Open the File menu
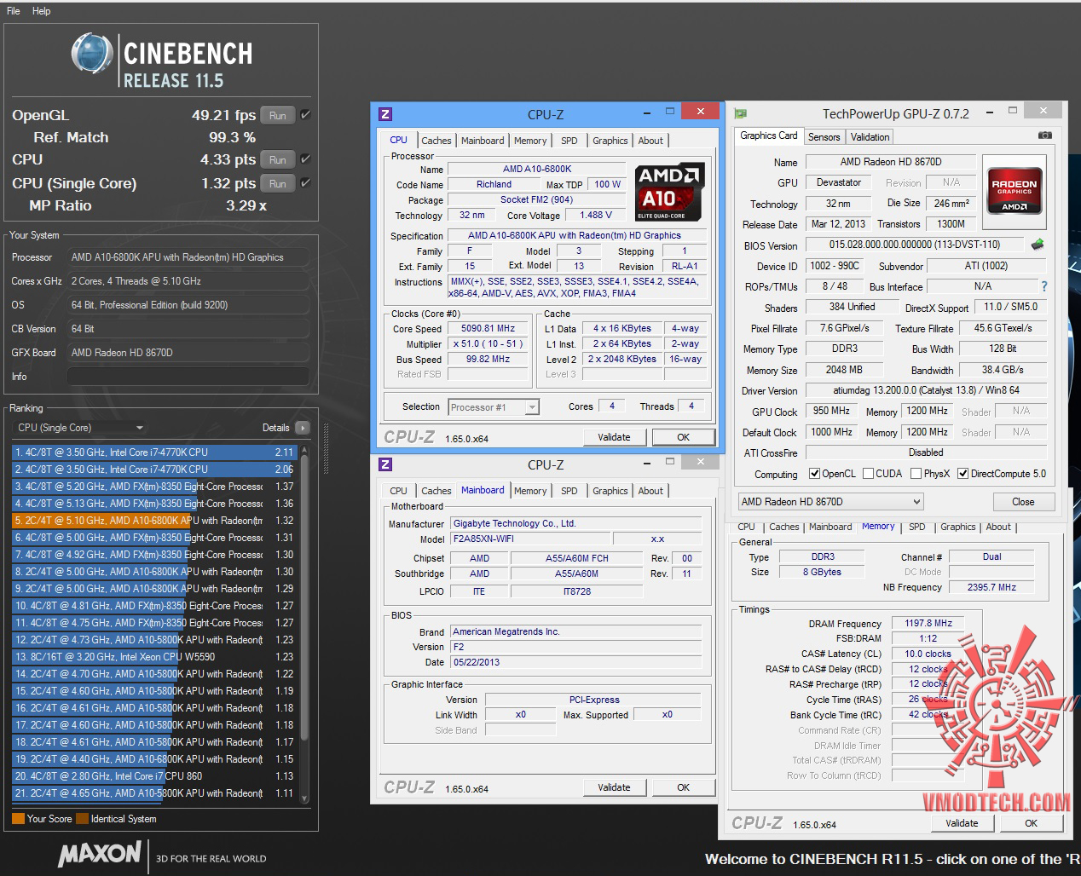The height and width of the screenshot is (876, 1081). click(x=14, y=11)
